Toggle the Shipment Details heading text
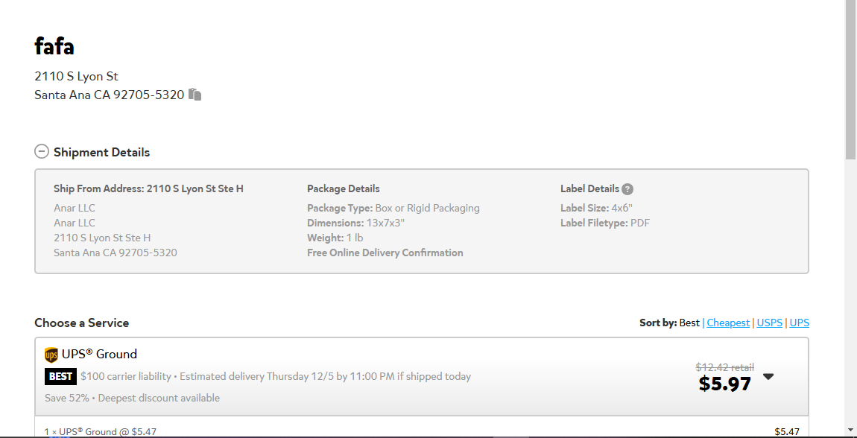 point(101,153)
